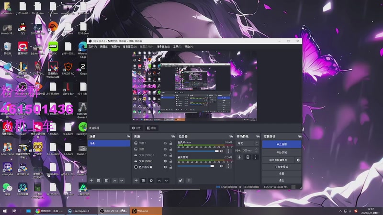Add a new scene with the plus icon
The width and height of the screenshot is (383, 215).
91,181
